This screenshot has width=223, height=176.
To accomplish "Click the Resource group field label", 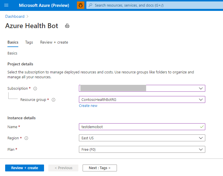I will (x=33, y=100).
